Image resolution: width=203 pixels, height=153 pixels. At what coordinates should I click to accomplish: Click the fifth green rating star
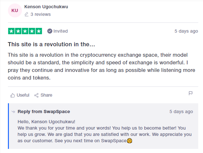tap(39, 31)
